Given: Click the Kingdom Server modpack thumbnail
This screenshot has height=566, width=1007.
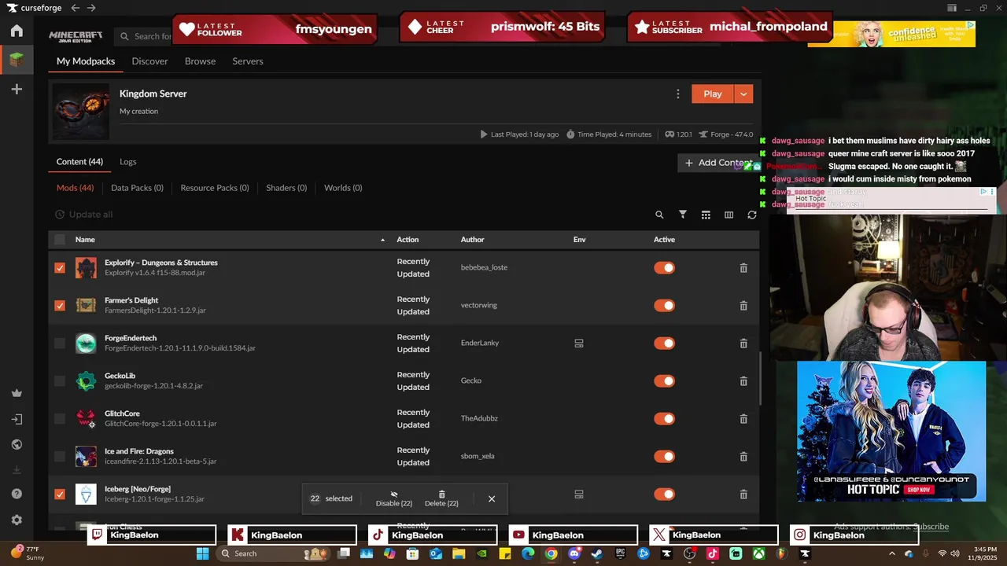Looking at the screenshot, I should (x=81, y=112).
